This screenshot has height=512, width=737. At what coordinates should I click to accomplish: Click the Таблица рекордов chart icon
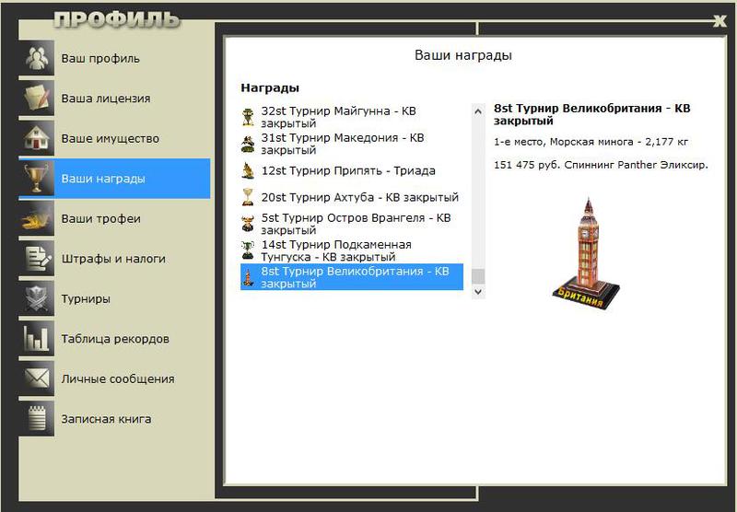[x=37, y=339]
